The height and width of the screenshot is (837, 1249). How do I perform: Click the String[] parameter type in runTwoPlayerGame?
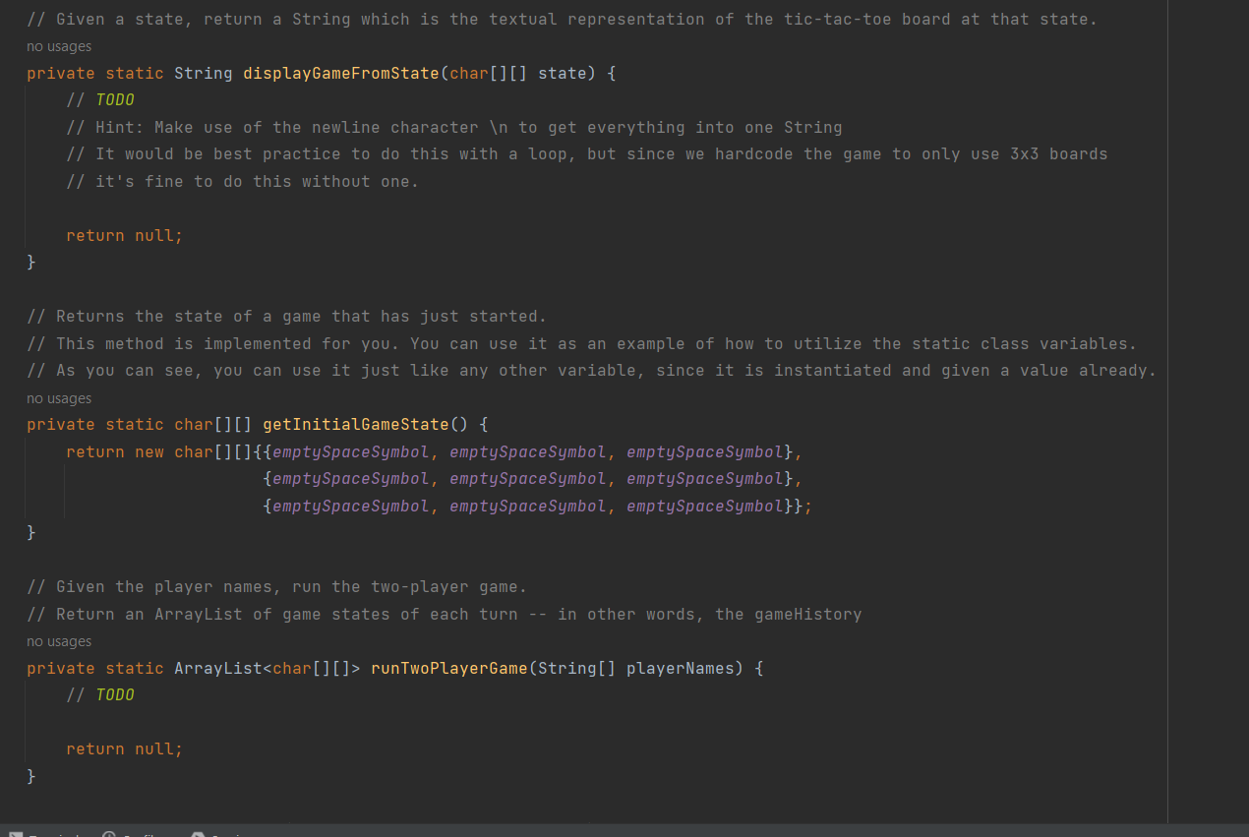(576, 668)
